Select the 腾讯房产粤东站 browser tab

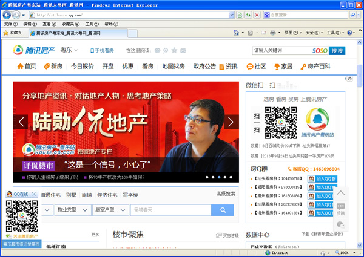pos(78,33)
